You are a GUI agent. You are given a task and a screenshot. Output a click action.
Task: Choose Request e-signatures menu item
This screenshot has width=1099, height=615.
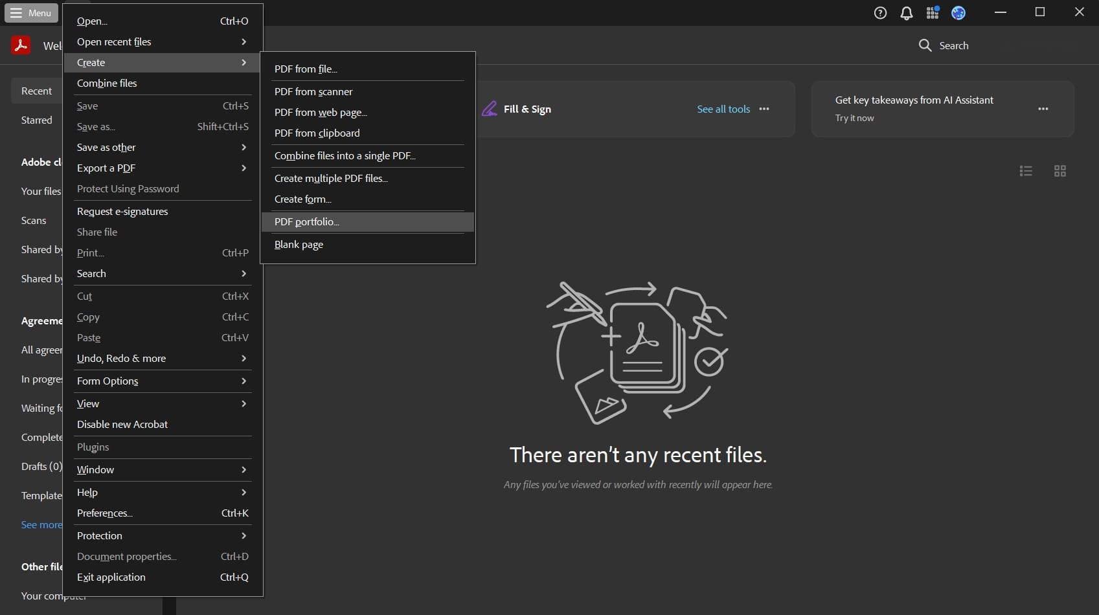(163, 211)
